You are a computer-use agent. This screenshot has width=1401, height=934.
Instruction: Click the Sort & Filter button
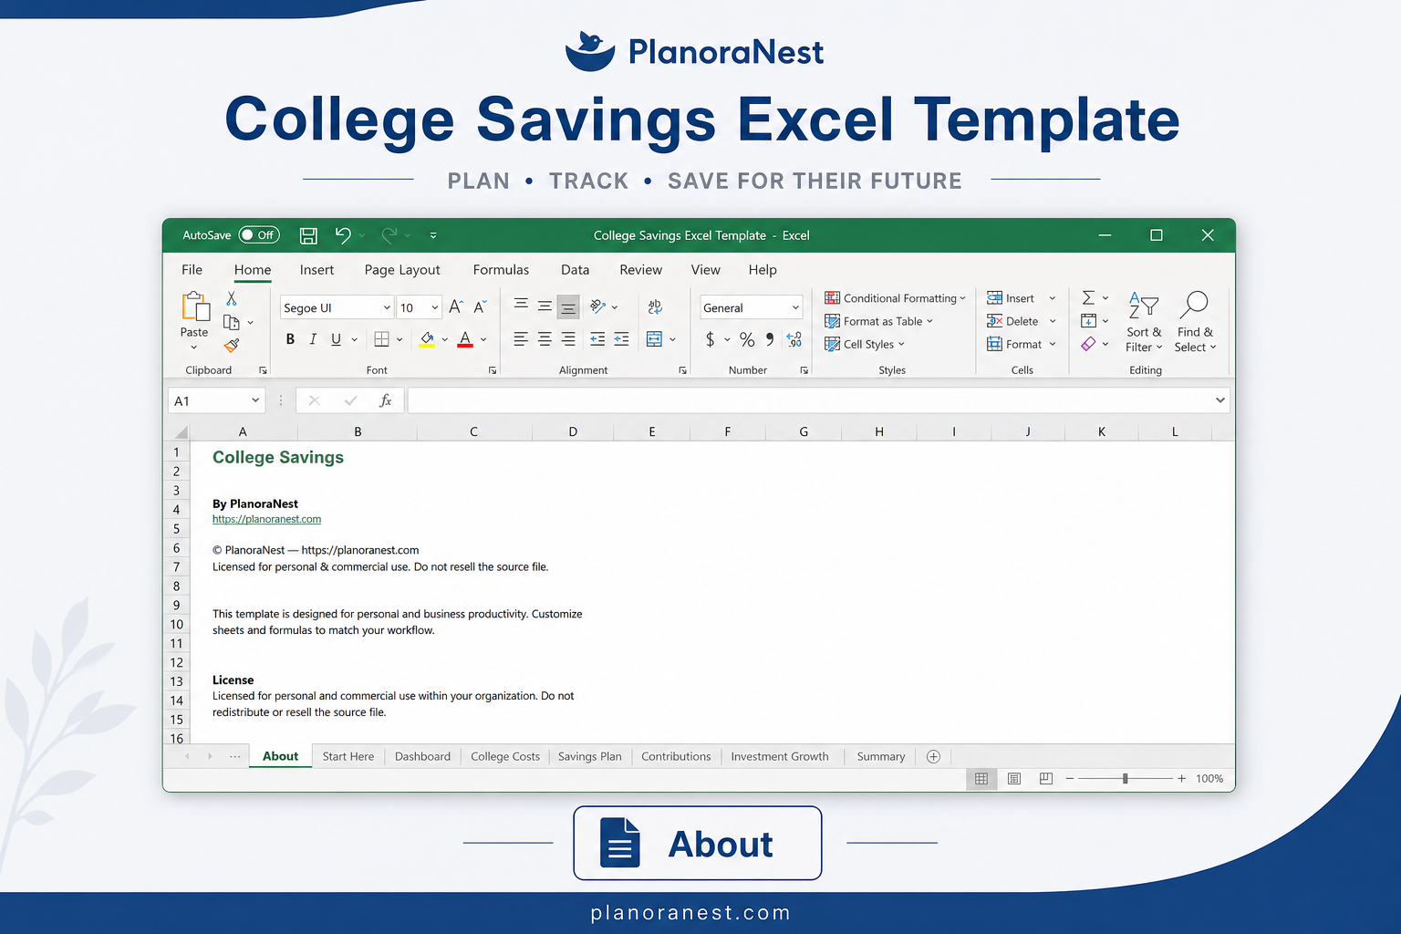(x=1144, y=322)
